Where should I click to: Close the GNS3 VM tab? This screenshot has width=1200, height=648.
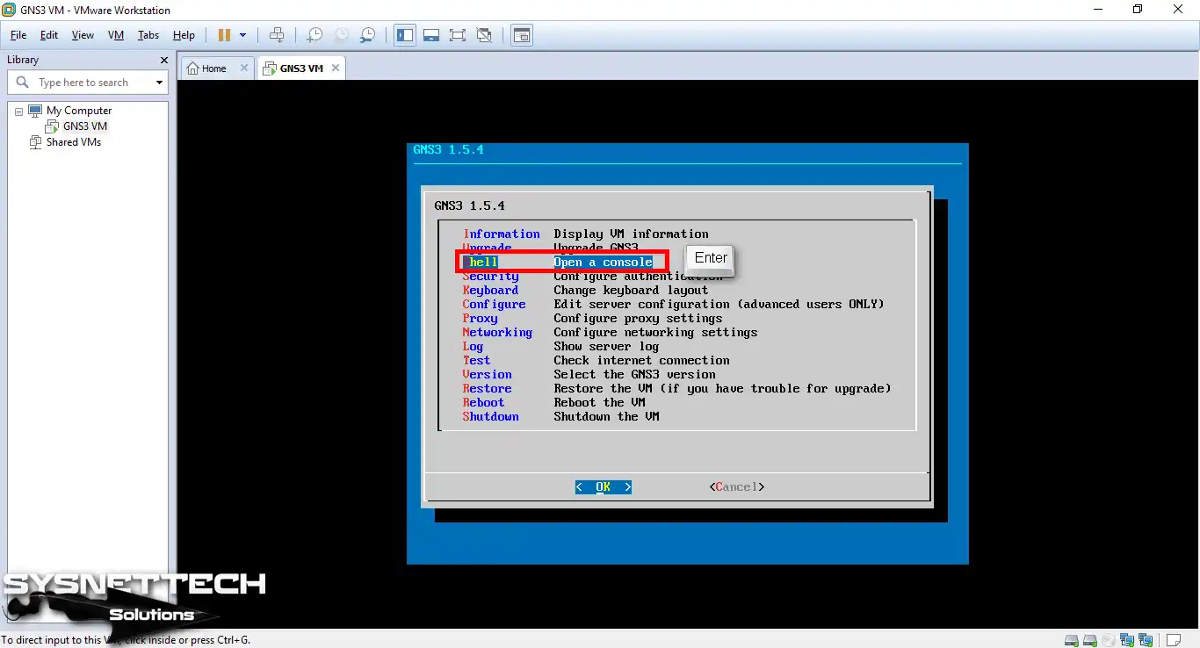pos(335,68)
